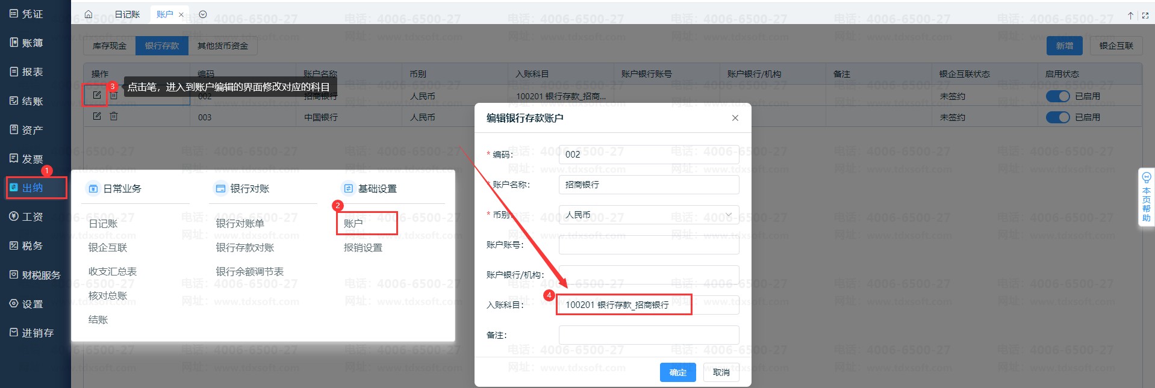Click the up arrow icon at top right
The width and height of the screenshot is (1155, 388).
1130,15
